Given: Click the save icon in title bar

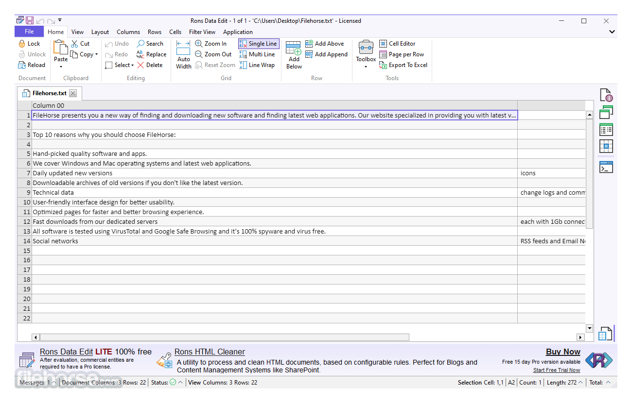Looking at the screenshot, I should click(30, 20).
